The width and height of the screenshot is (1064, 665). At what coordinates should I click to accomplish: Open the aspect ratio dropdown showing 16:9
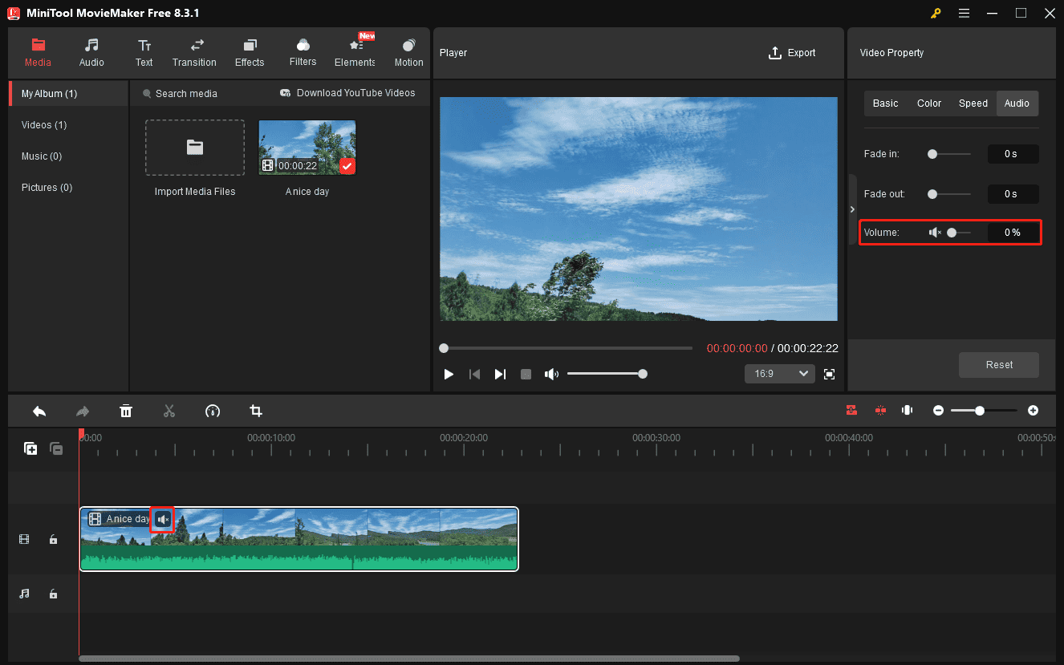coord(779,373)
